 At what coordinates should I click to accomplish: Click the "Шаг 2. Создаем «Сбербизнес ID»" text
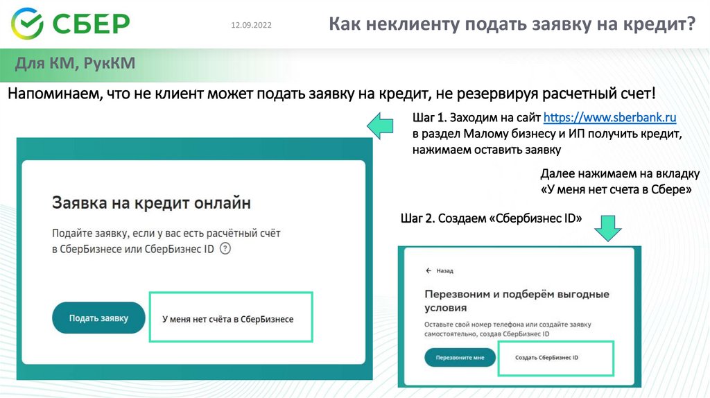[492, 218]
